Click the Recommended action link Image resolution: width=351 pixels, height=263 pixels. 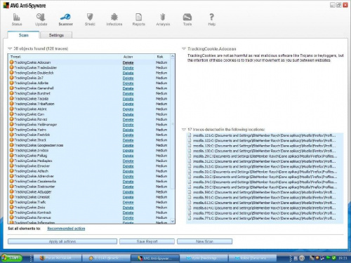66,229
